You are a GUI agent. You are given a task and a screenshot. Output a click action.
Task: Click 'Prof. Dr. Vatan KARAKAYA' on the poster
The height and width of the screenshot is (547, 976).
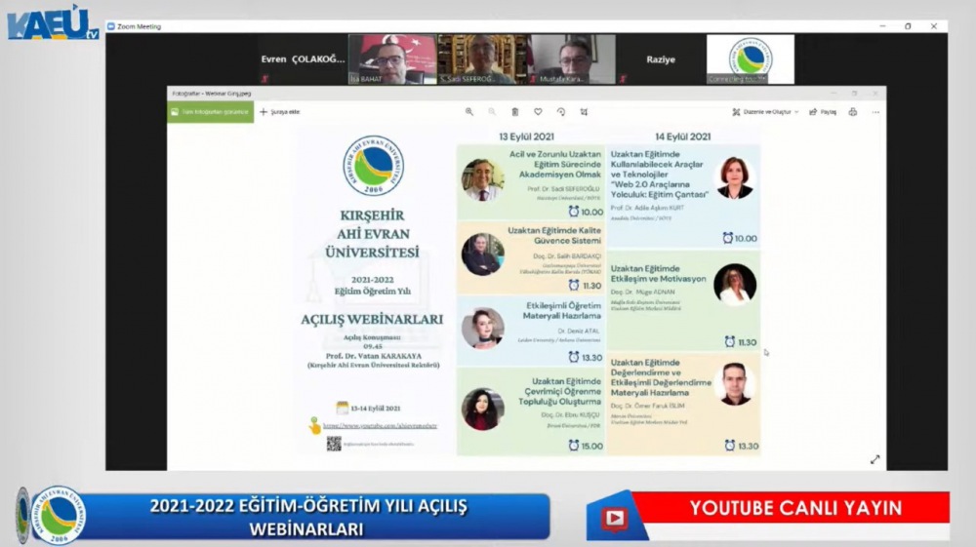coord(374,356)
